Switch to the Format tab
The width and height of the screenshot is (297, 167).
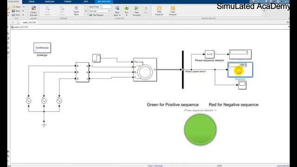click(68, 1)
